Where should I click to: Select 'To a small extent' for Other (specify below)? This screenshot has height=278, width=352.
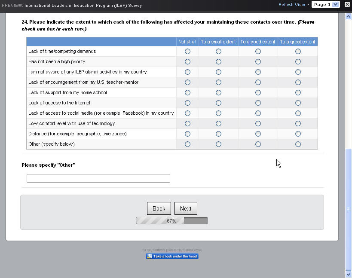click(218, 144)
